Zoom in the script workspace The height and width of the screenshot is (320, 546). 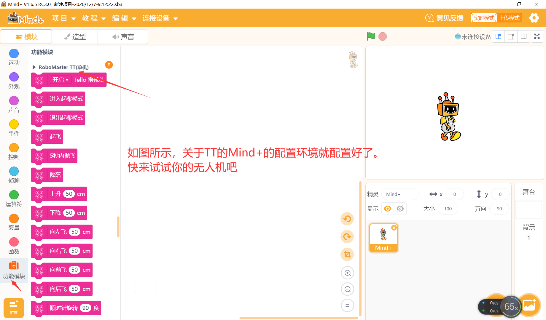(x=348, y=273)
